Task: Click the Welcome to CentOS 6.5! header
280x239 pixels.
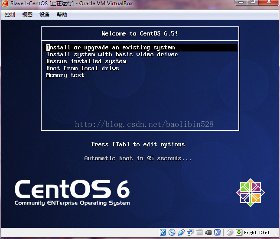Action: [140, 33]
